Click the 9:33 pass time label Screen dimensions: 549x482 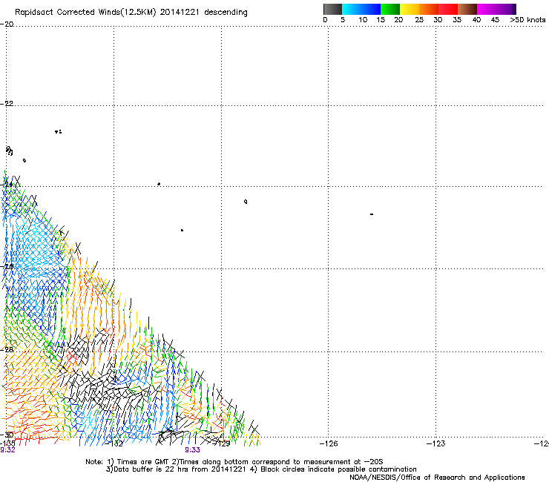coord(192,450)
